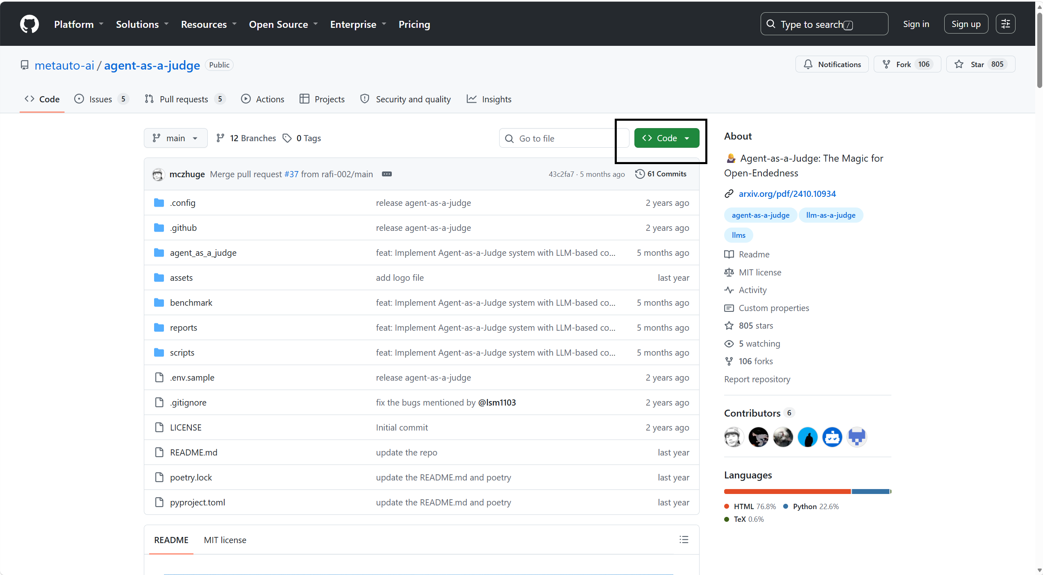Open the last contributor avatar in the row
This screenshot has height=575, width=1043.
click(857, 437)
